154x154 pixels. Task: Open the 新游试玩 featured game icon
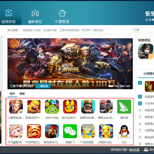tap(146, 51)
